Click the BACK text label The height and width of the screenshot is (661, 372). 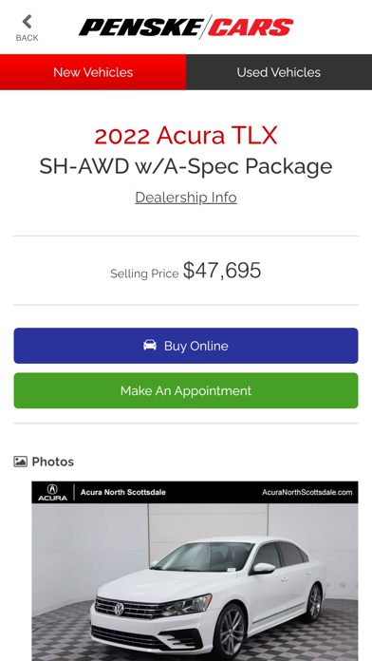27,38
